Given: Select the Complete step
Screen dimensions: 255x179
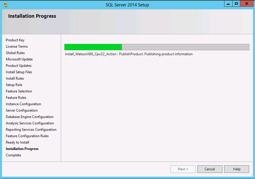Looking at the screenshot, I should pyautogui.click(x=13, y=155).
